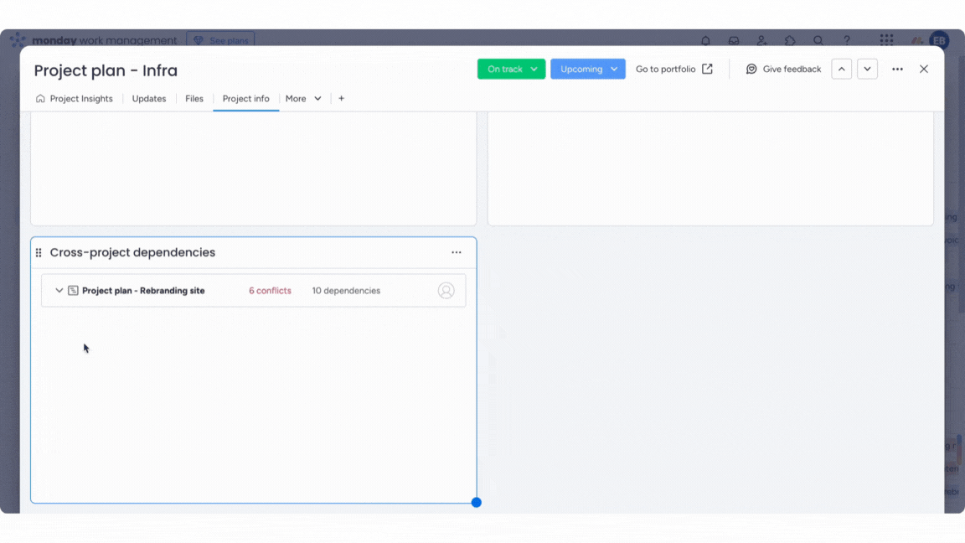Image resolution: width=965 pixels, height=543 pixels.
Task: Go to previous item with up arrow
Action: click(x=841, y=69)
